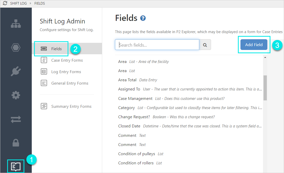The height and width of the screenshot is (173, 284).
Task: Open Case Entry Forms menu item
Action: click(67, 60)
